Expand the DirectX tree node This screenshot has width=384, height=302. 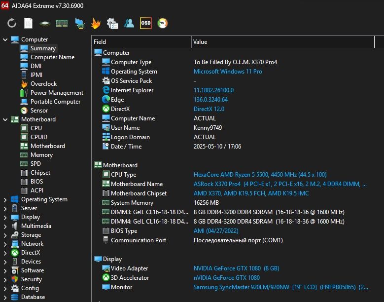pos(5,253)
